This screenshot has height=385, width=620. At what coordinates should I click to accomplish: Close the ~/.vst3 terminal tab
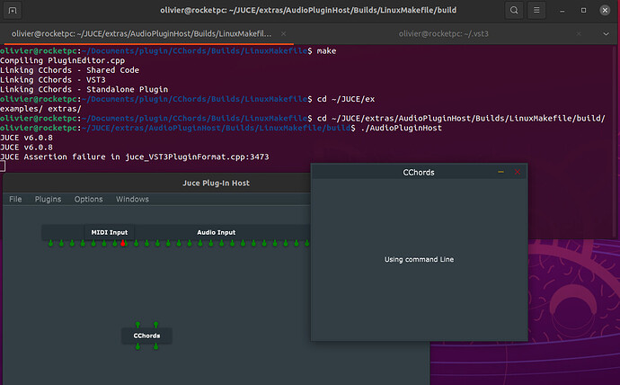pos(579,34)
